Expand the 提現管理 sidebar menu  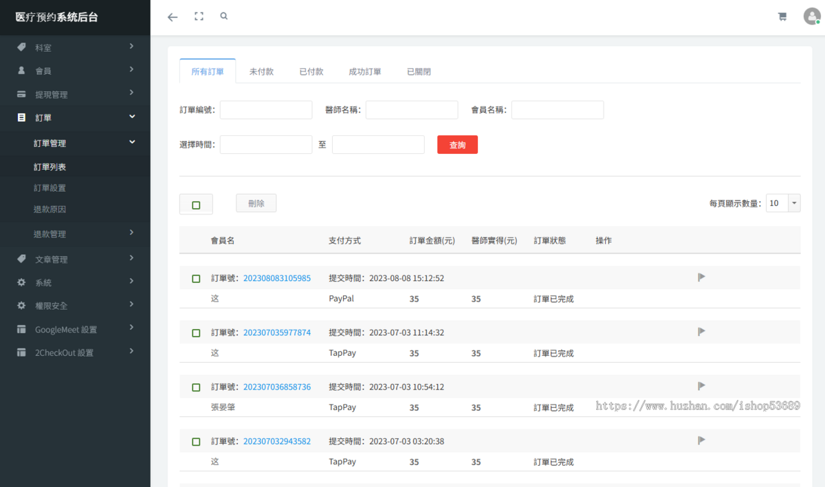(131, 93)
